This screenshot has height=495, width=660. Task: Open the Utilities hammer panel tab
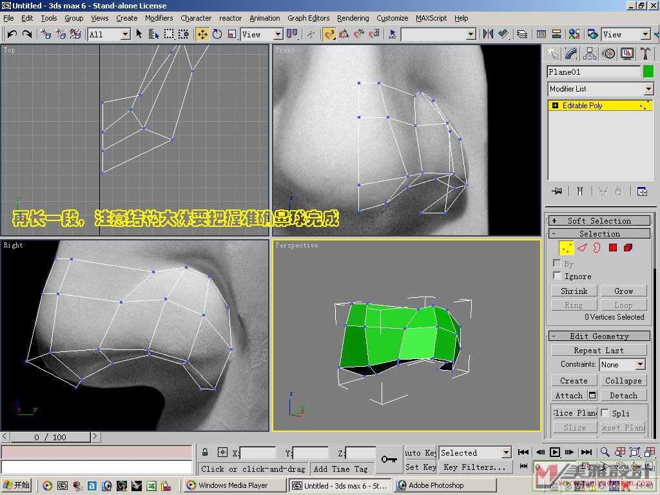pyautogui.click(x=645, y=53)
